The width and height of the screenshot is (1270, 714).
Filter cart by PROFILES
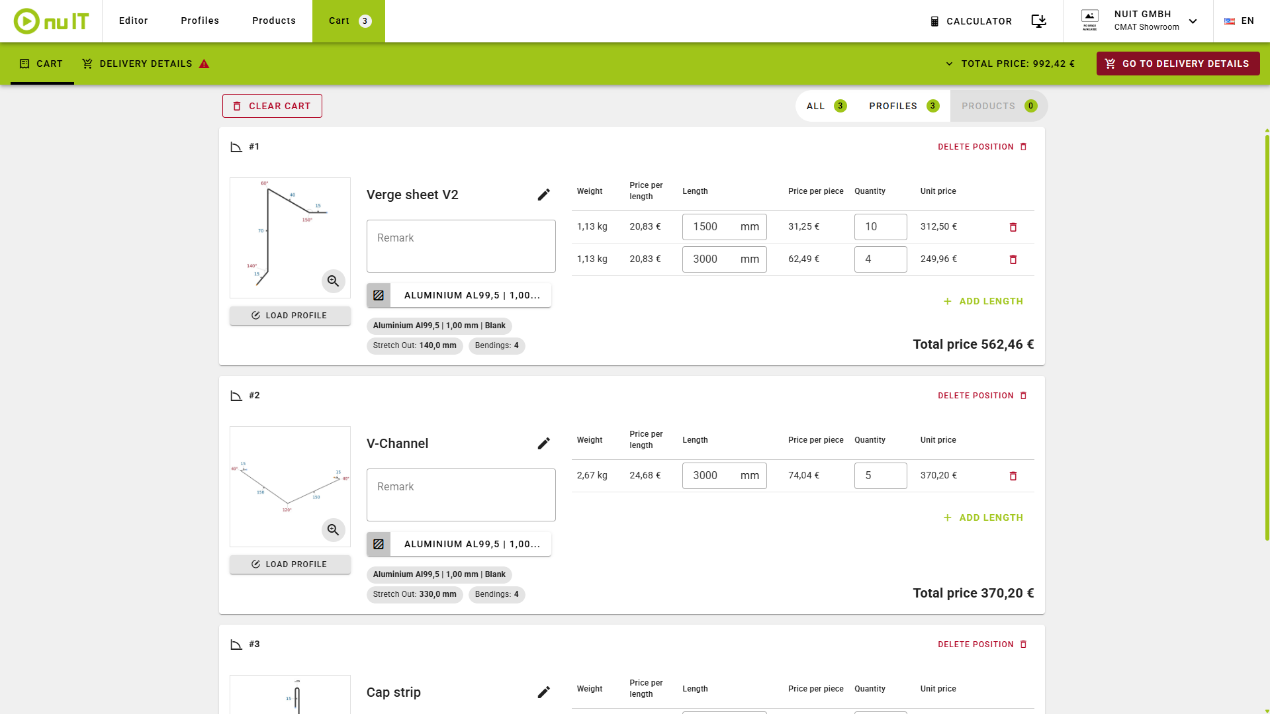point(904,106)
